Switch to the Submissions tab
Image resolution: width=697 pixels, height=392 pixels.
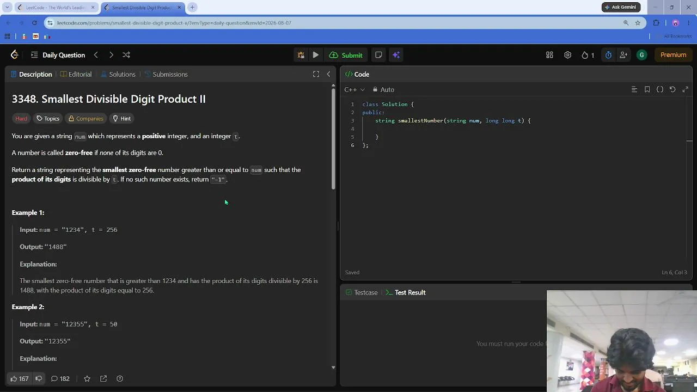click(x=166, y=74)
